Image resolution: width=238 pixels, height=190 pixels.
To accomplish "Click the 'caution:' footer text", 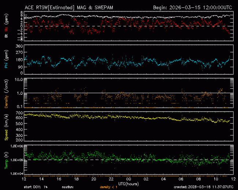I will [68, 187].
